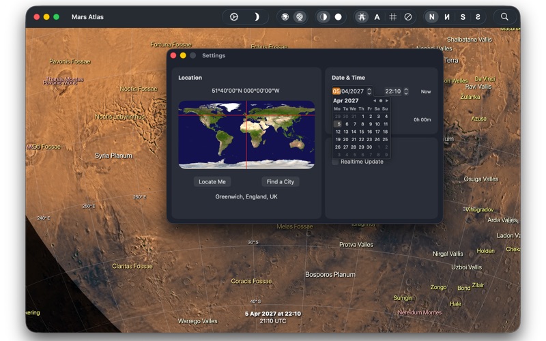Click the Osuga Valles map label

pyautogui.click(x=481, y=179)
